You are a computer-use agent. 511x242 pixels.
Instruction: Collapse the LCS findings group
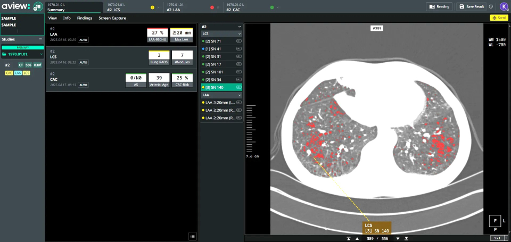click(x=240, y=34)
